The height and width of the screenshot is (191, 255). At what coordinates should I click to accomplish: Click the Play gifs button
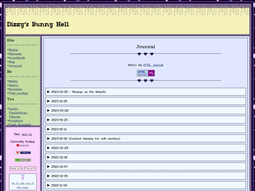[x=30, y=168]
